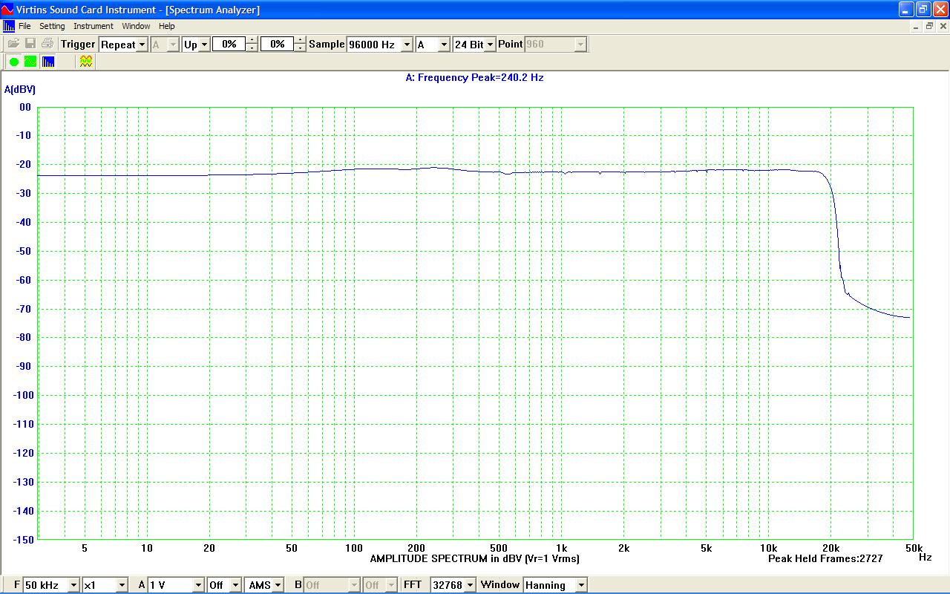Close the inner Spectrum Analyzer child window
The height and width of the screenshot is (594, 950).
(x=943, y=26)
